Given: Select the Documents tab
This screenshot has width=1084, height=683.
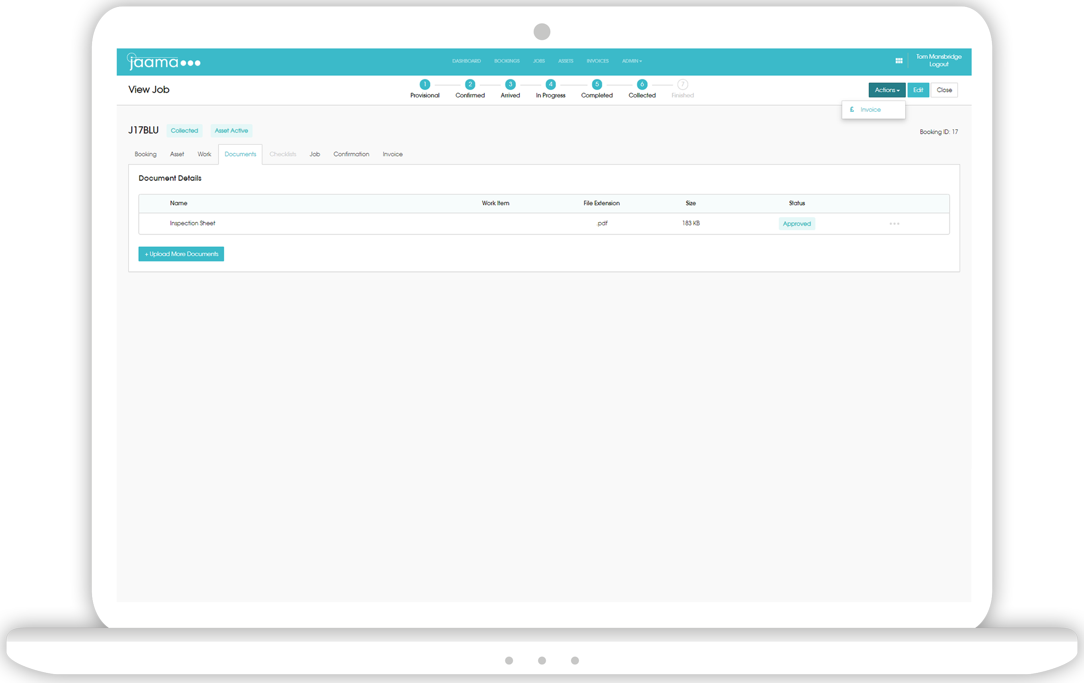Looking at the screenshot, I should (x=240, y=154).
